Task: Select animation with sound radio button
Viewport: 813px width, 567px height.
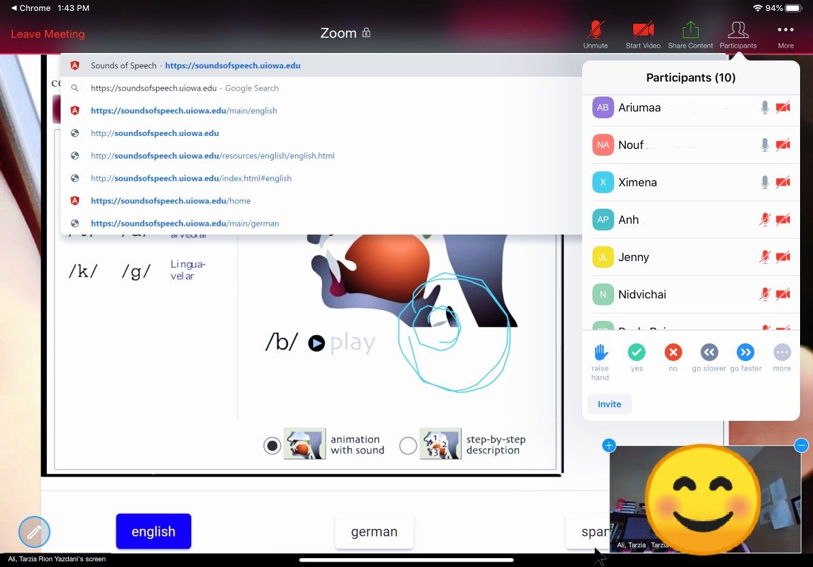Action: pos(272,445)
